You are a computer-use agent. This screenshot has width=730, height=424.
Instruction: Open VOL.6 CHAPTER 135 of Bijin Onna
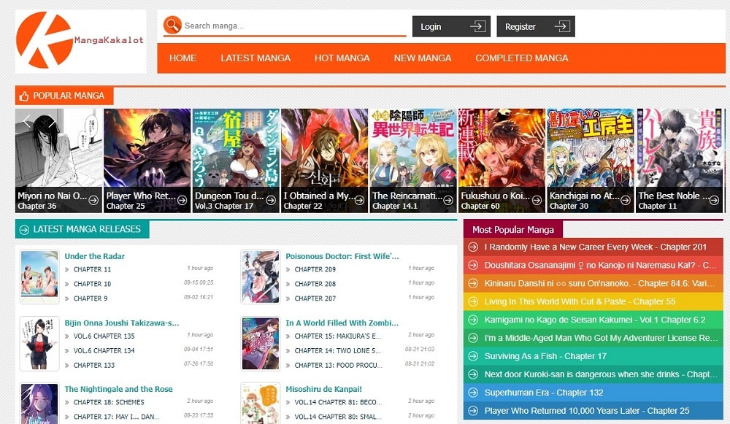[104, 336]
